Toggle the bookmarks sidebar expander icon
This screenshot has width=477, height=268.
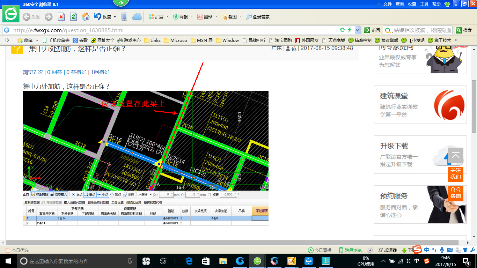point(7,40)
